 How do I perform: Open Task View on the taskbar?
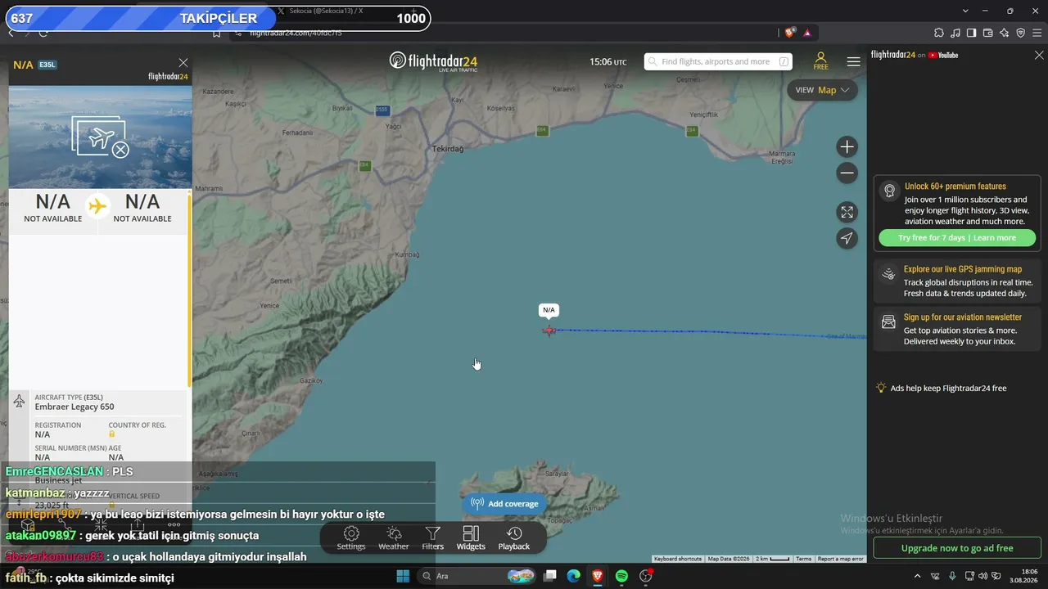551,576
